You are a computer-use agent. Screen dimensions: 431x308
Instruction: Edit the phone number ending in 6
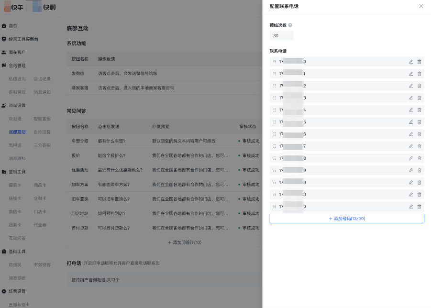[x=410, y=134]
